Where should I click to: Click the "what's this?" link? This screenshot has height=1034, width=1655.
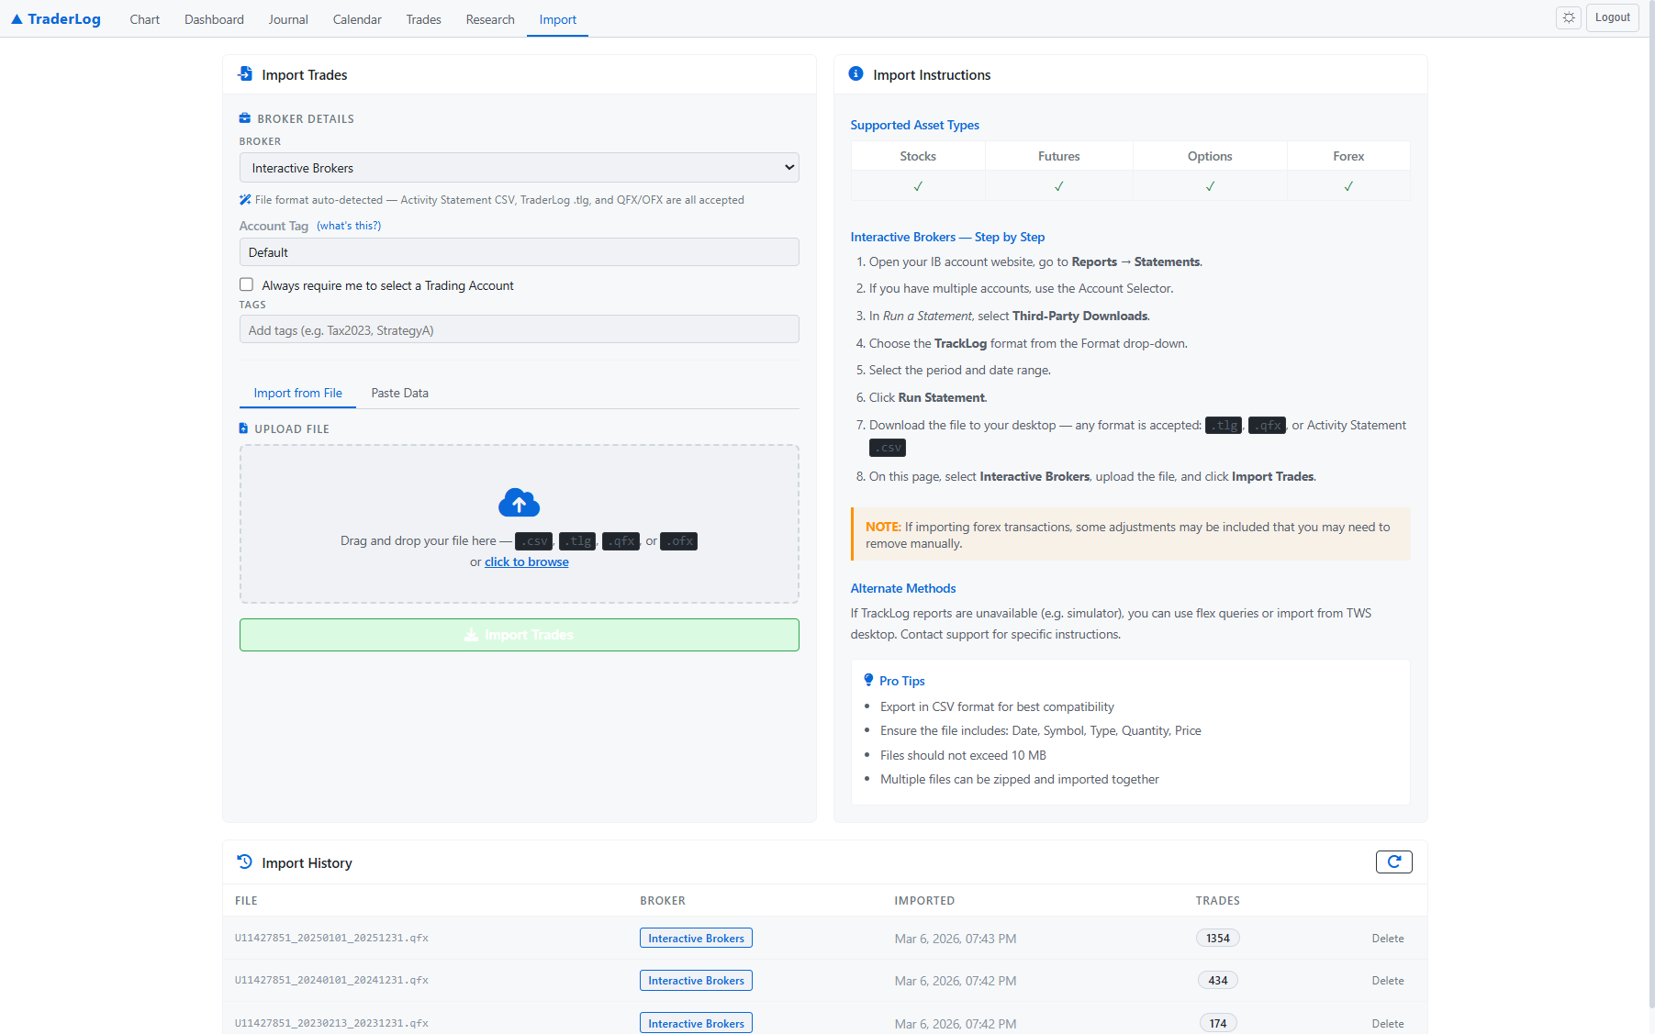(x=349, y=226)
